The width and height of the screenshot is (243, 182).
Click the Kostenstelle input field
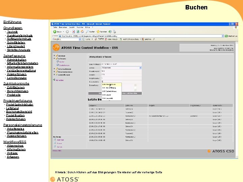click(122, 82)
